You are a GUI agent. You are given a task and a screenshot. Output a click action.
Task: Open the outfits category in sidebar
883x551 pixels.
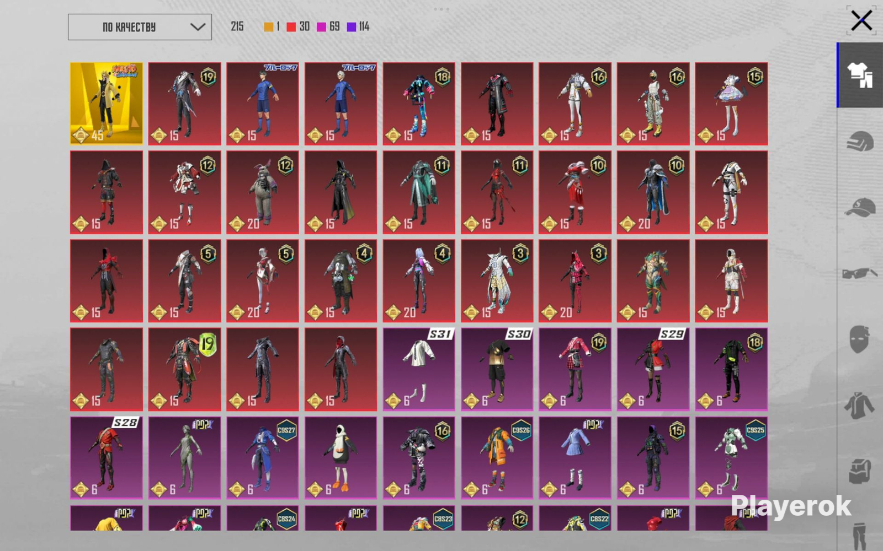click(x=860, y=75)
